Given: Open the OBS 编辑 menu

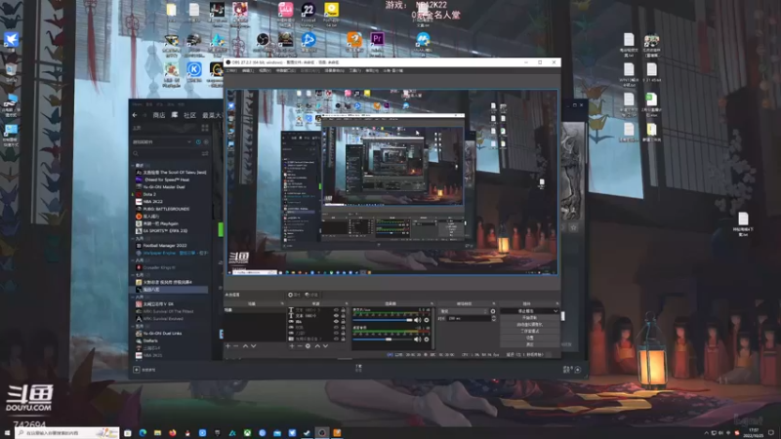Looking at the screenshot, I should (x=248, y=70).
